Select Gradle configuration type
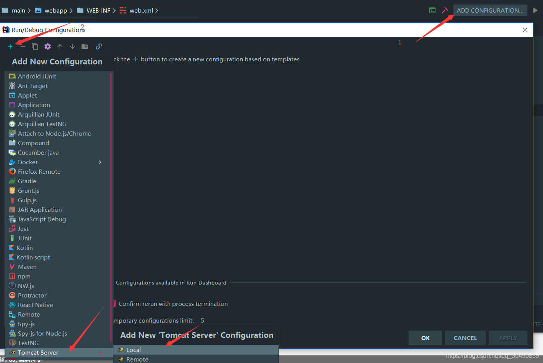Screen dimensions: 543x363 pyautogui.click(x=57, y=181)
